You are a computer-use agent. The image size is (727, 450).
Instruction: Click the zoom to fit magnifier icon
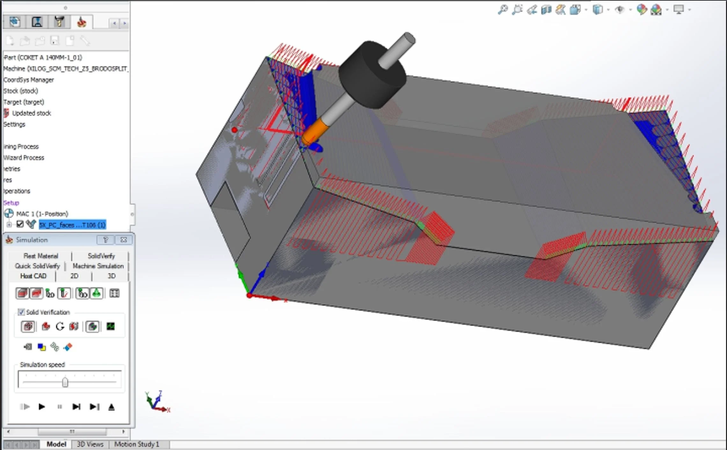pos(503,10)
